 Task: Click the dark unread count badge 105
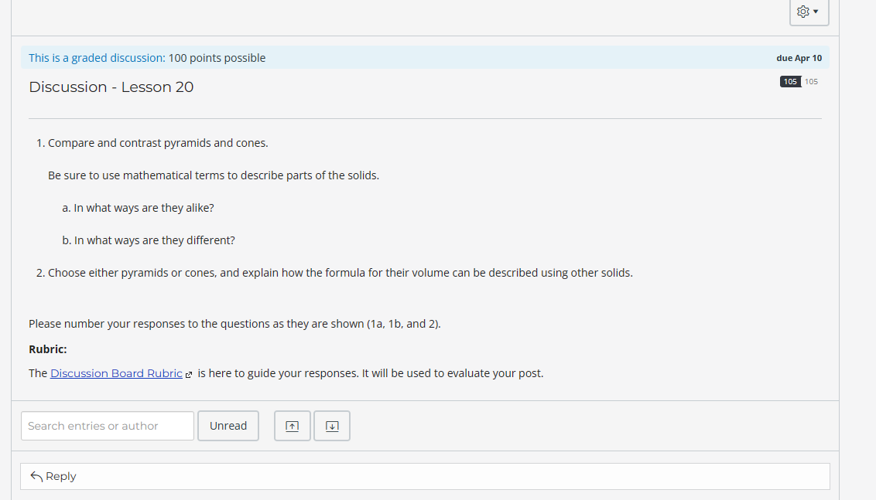(x=789, y=81)
